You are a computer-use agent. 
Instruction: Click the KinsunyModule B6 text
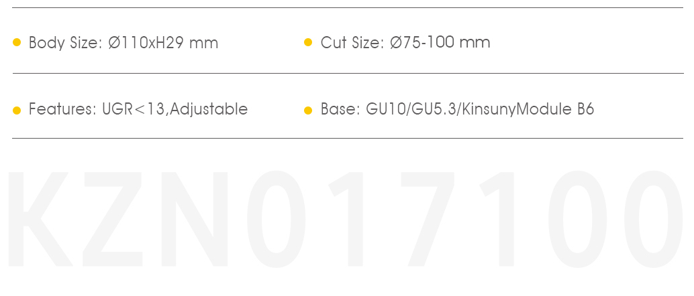[529, 109]
